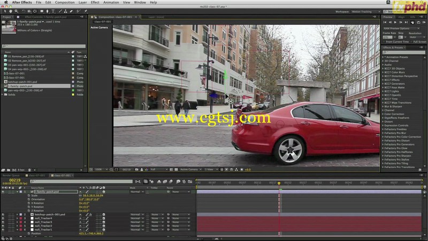Viewport: 428px width, 241px height.
Task: Select the Rectangle shape tool
Action: (42, 11)
